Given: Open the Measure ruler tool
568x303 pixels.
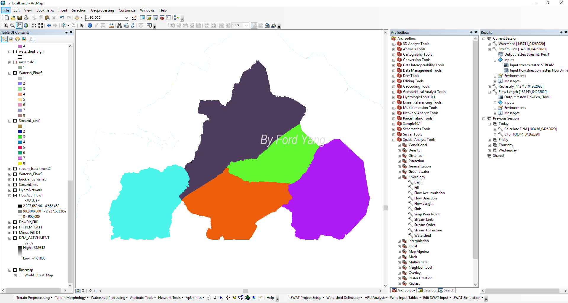Looking at the screenshot, I should (111, 25).
